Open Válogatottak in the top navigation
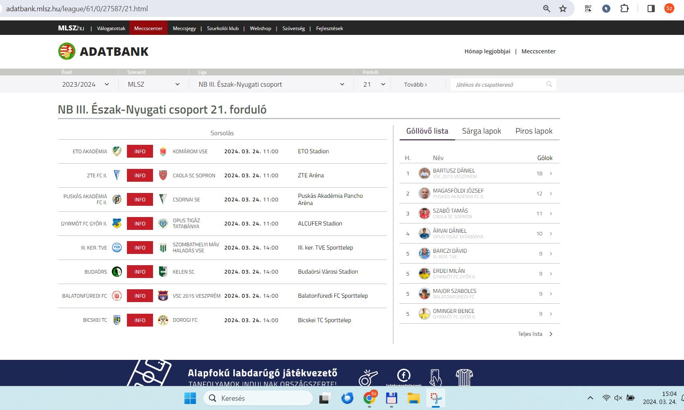684x410 pixels. point(111,28)
